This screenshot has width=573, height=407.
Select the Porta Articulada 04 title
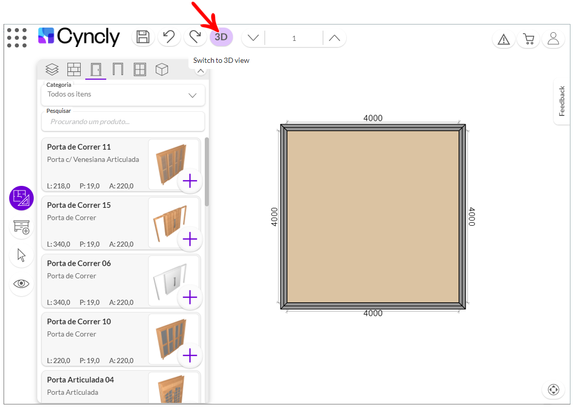pos(80,380)
